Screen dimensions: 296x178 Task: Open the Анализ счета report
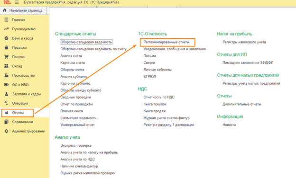tap(71, 56)
